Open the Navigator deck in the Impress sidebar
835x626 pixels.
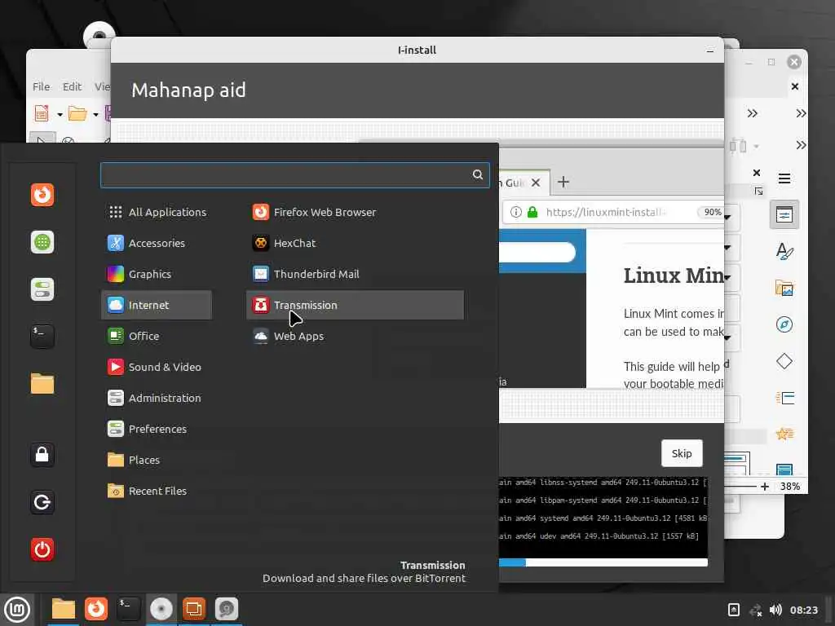tap(784, 324)
